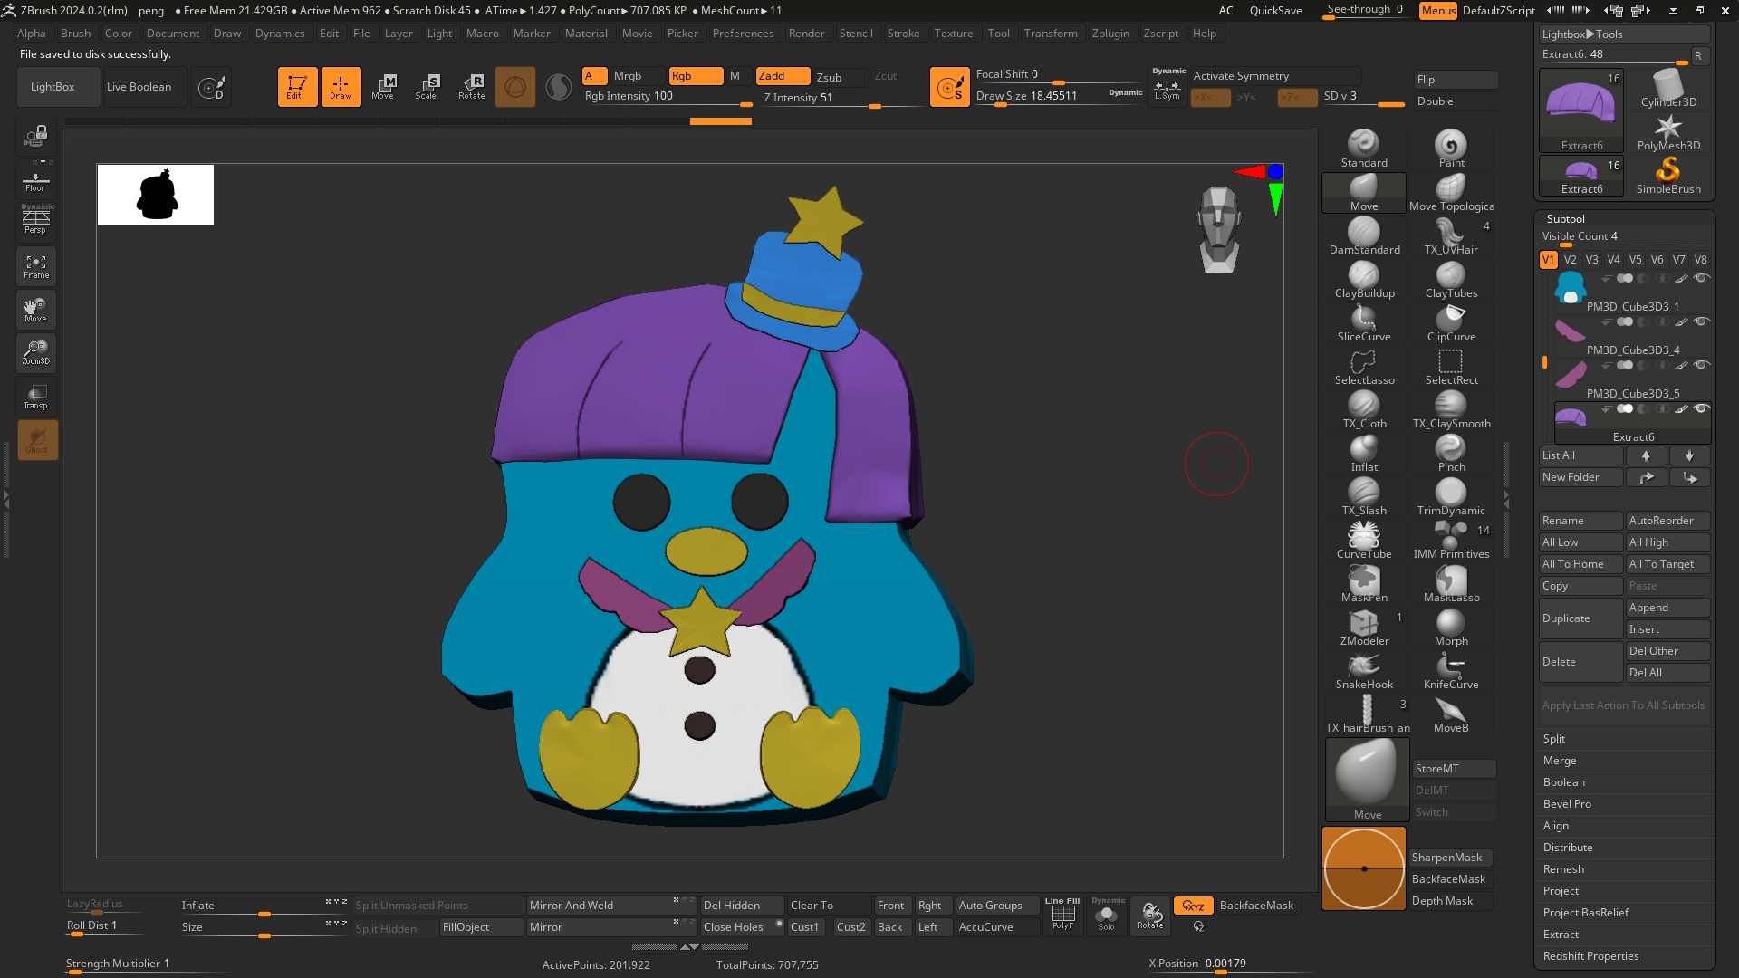The image size is (1739, 978).
Task: Expand the Bevel Pro section
Action: [x=1567, y=804]
